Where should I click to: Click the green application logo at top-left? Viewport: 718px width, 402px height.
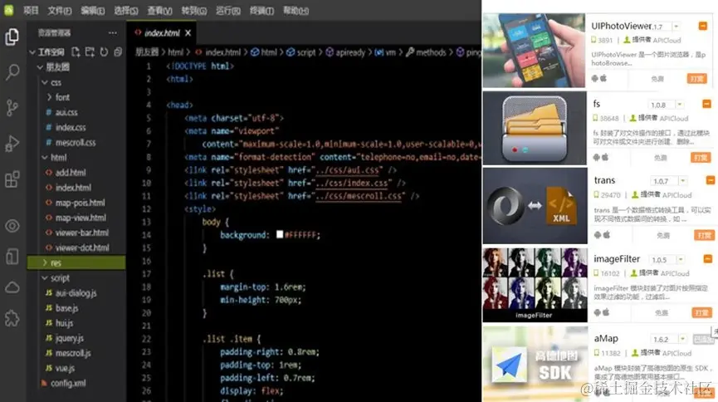click(x=8, y=10)
